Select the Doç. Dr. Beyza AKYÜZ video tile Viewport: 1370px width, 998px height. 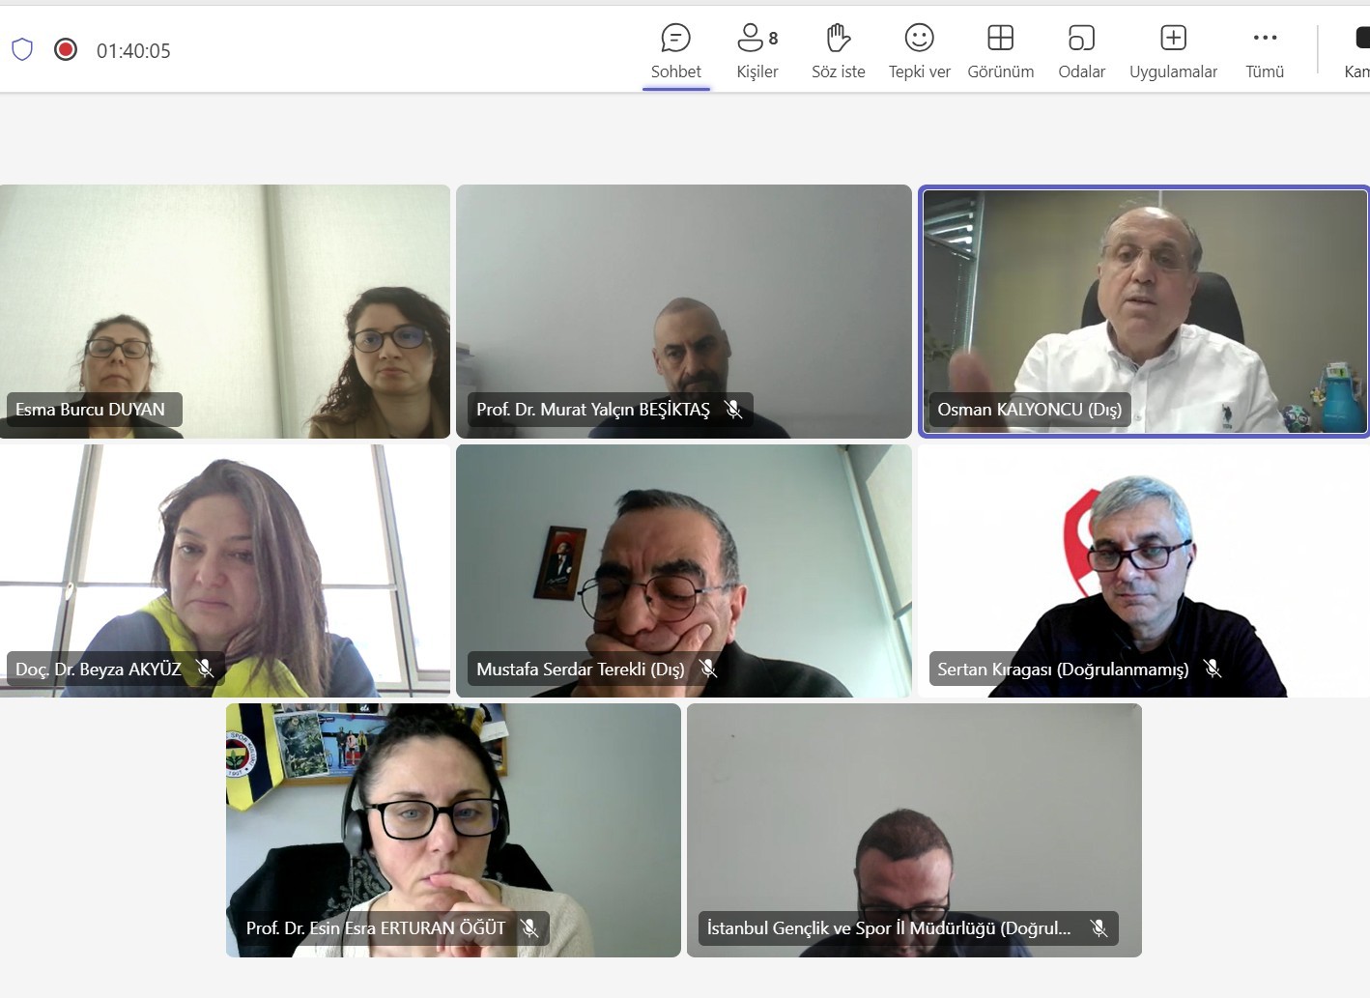225,571
